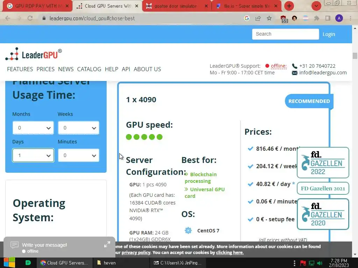Open the extension with 59 badge
This screenshot has width=358, height=268.
283,19
